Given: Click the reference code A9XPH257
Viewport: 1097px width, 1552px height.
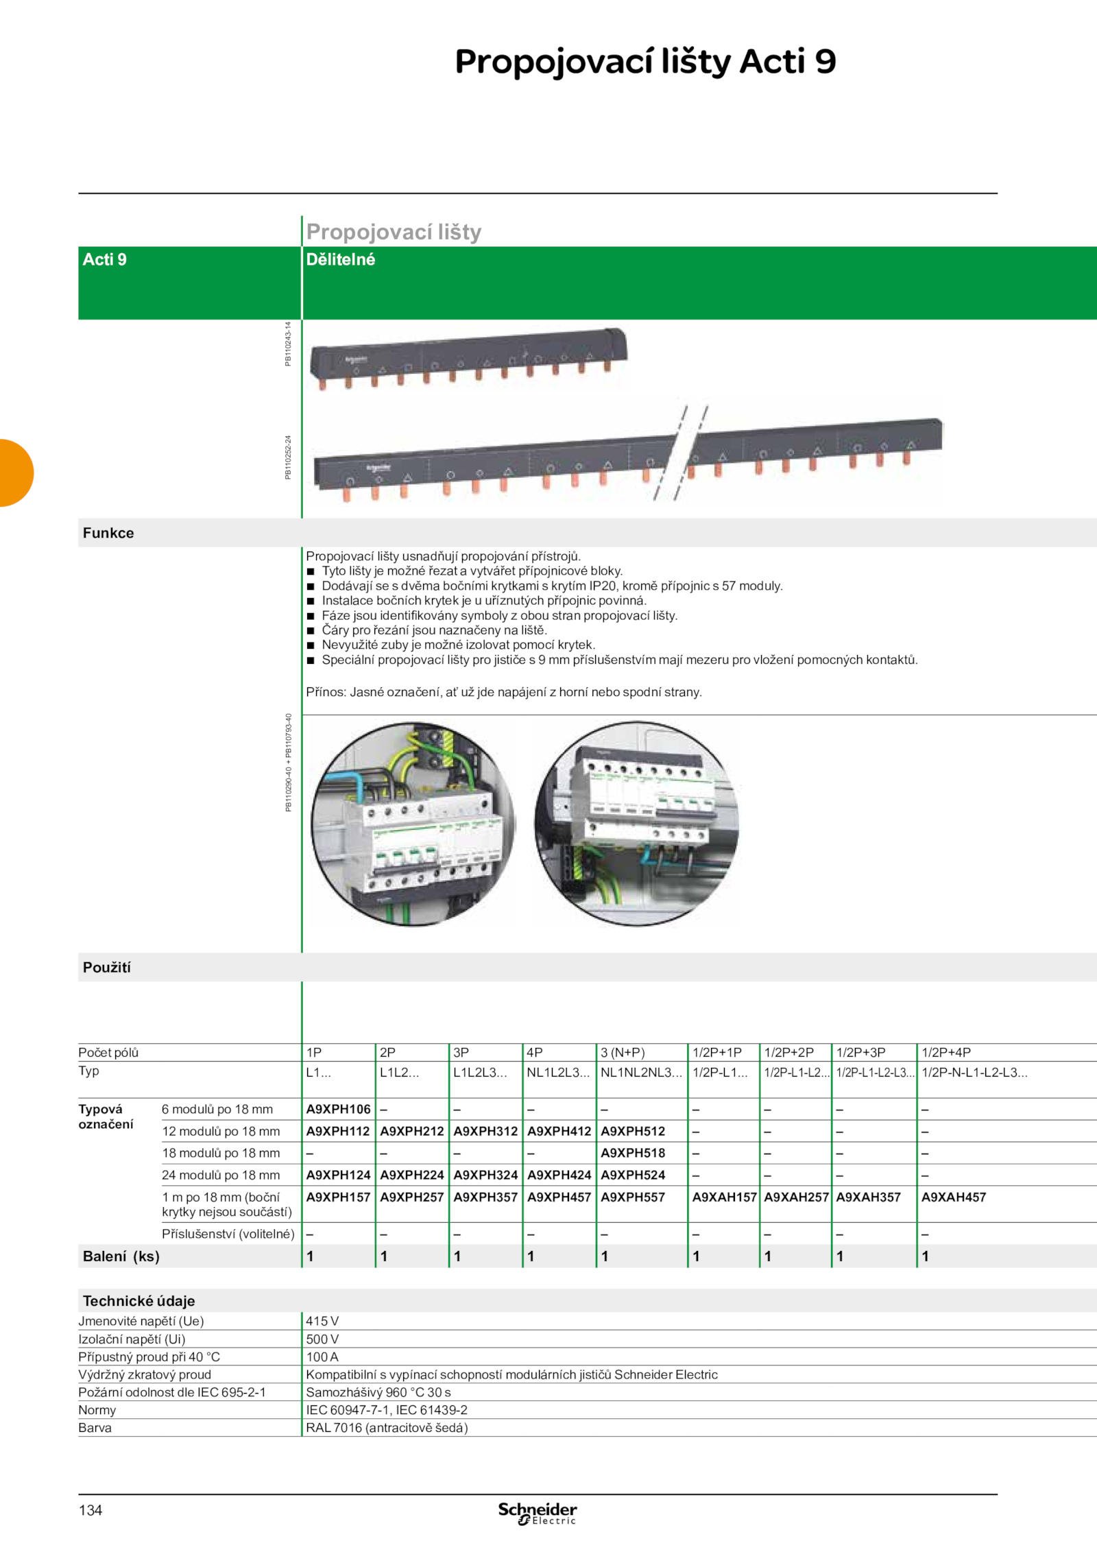Looking at the screenshot, I should pyautogui.click(x=412, y=1197).
